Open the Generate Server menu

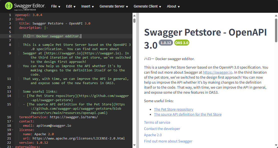(x=113, y=6)
